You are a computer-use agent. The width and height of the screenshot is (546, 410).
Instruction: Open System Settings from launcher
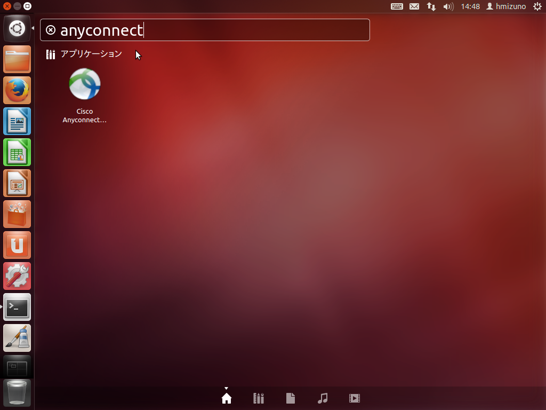pyautogui.click(x=17, y=276)
